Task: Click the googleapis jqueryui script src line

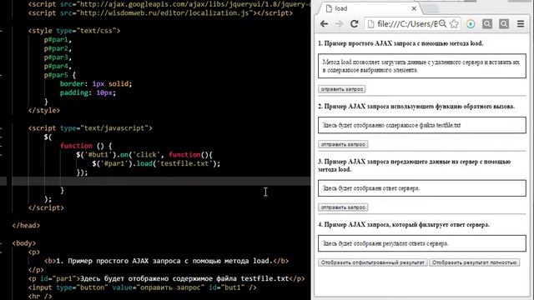Action: point(169,4)
